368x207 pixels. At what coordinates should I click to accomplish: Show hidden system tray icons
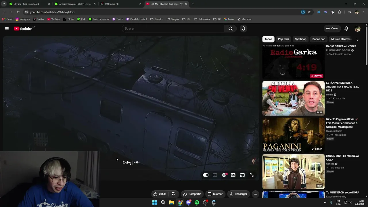[325, 202]
